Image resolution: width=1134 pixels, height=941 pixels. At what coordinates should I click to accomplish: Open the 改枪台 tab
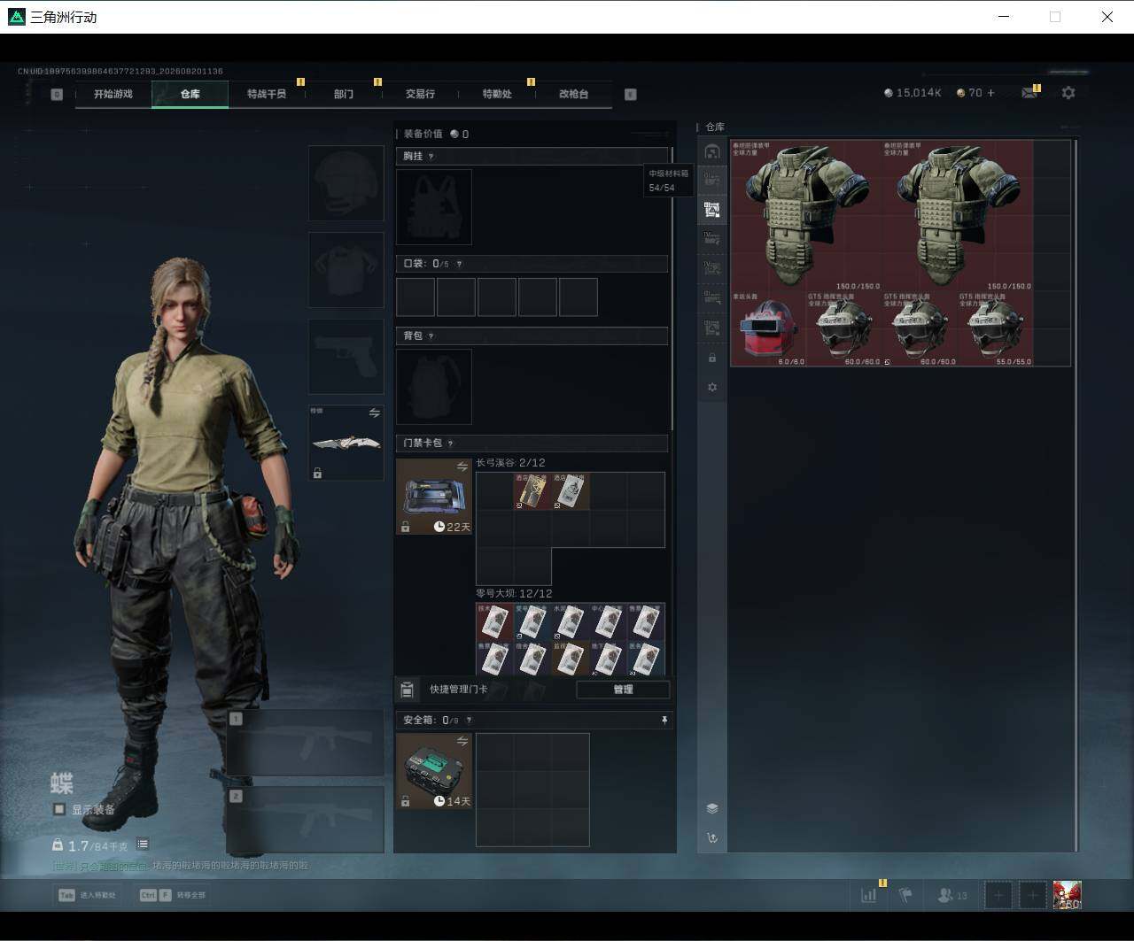click(573, 94)
